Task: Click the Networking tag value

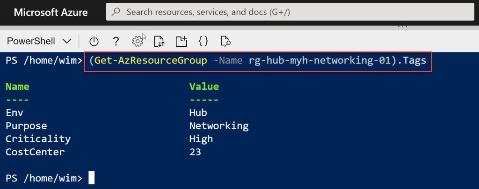Action: tap(218, 126)
